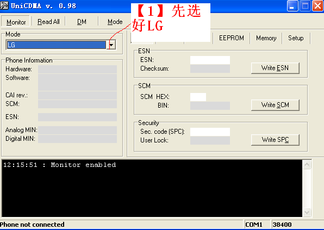Screen dimensions: 324x230
Task: Switch to the EEPROM tab
Action: (232, 38)
